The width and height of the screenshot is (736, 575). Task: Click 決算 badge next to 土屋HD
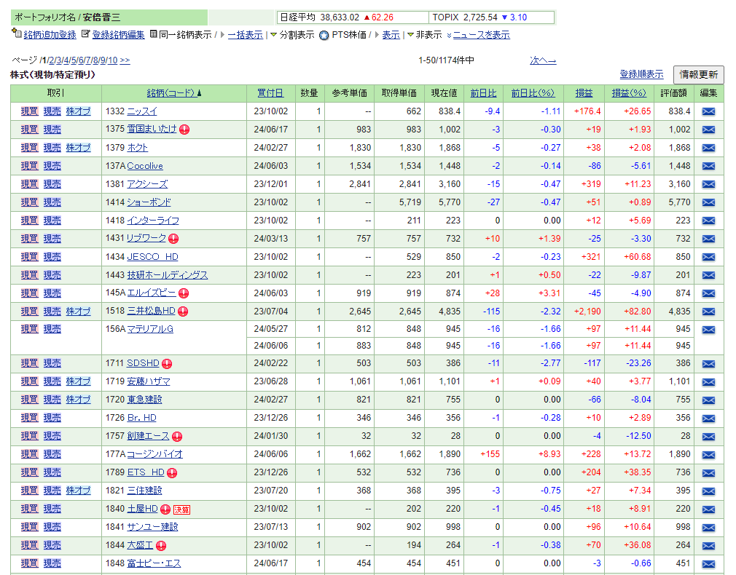[x=181, y=509]
